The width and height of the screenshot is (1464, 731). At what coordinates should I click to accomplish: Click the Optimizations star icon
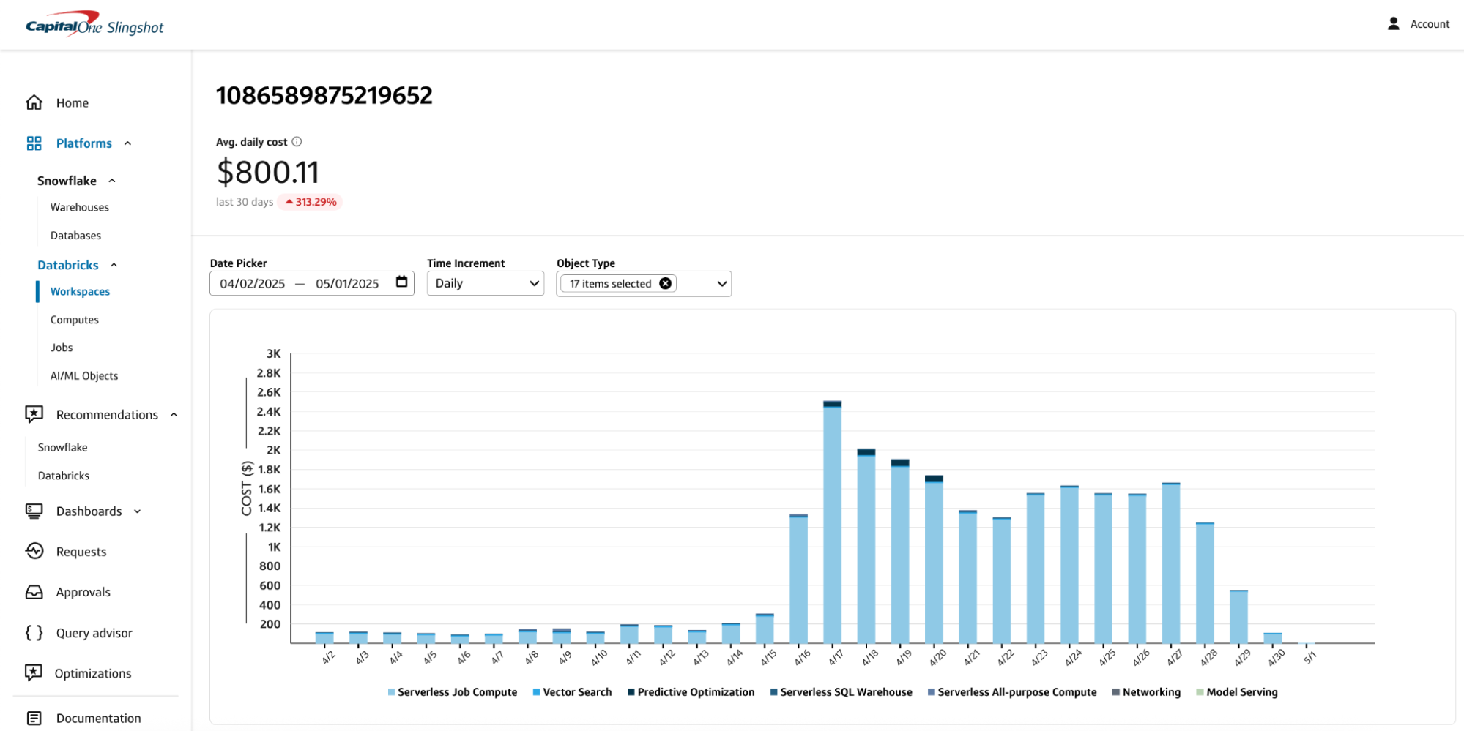[34, 673]
